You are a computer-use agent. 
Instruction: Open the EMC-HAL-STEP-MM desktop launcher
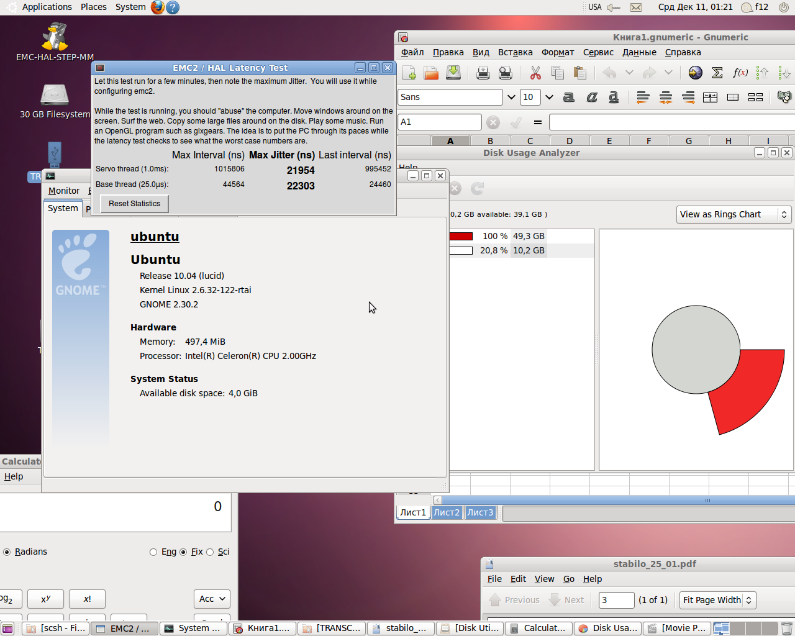pyautogui.click(x=55, y=42)
